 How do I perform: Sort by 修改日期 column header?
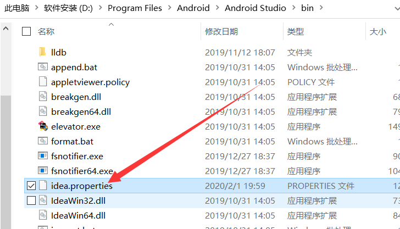pyautogui.click(x=221, y=31)
